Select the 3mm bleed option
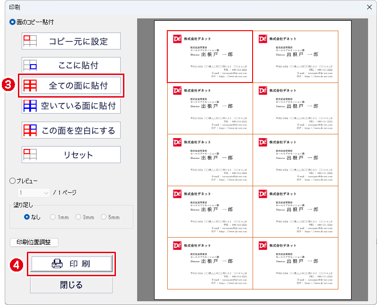Screen dimensions: 377x305 78,217
